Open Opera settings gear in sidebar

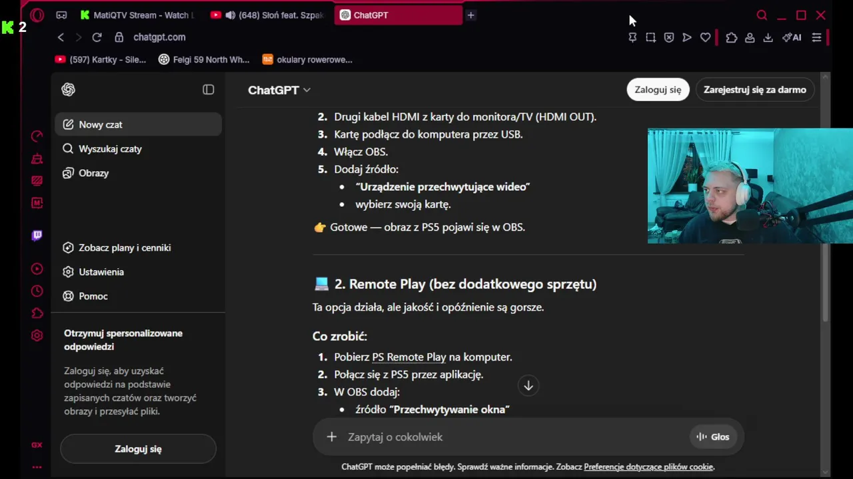click(37, 335)
